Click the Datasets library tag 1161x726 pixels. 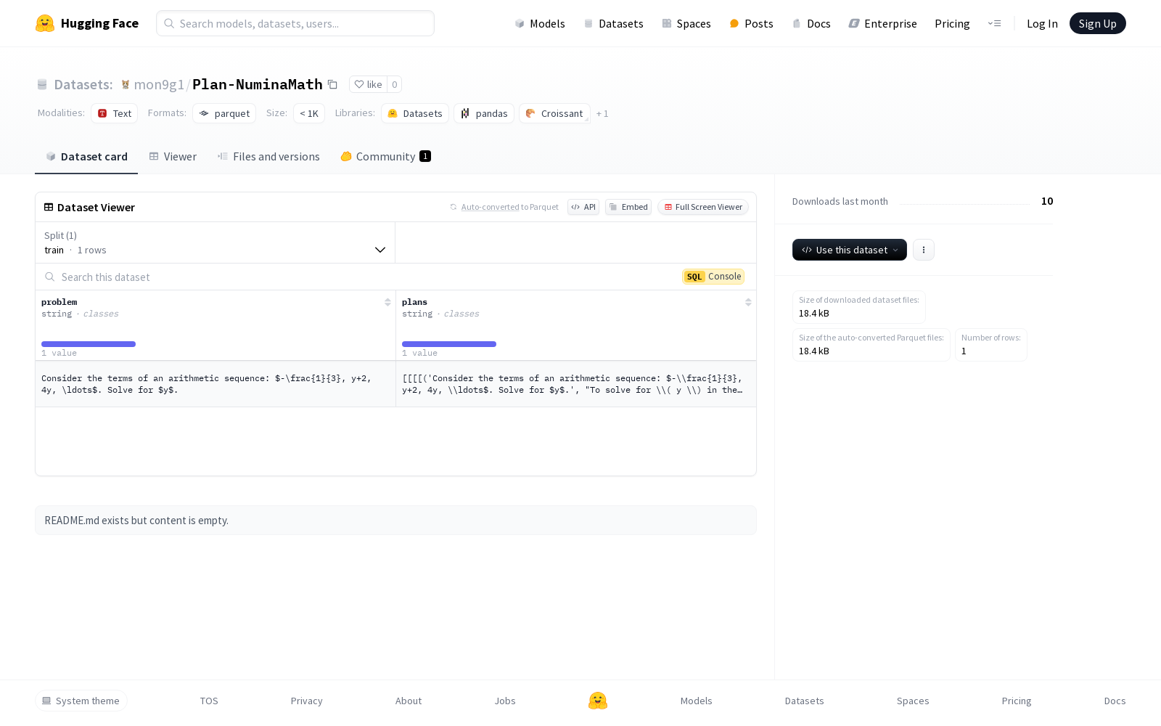tap(415, 113)
